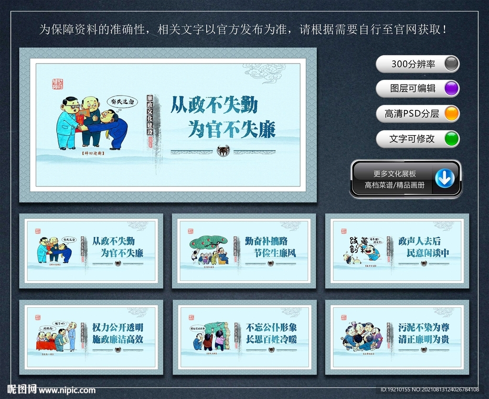Select the small 从政不失勤 为官不失廉 thumbnail
Viewport: 489px width, 399px height.
[91, 251]
